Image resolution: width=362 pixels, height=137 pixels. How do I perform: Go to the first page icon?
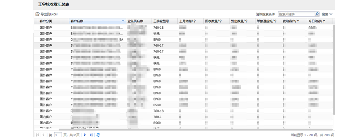click(37, 135)
